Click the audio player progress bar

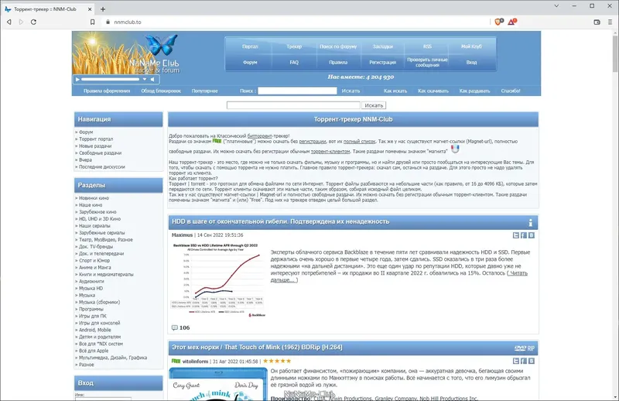coord(111,80)
